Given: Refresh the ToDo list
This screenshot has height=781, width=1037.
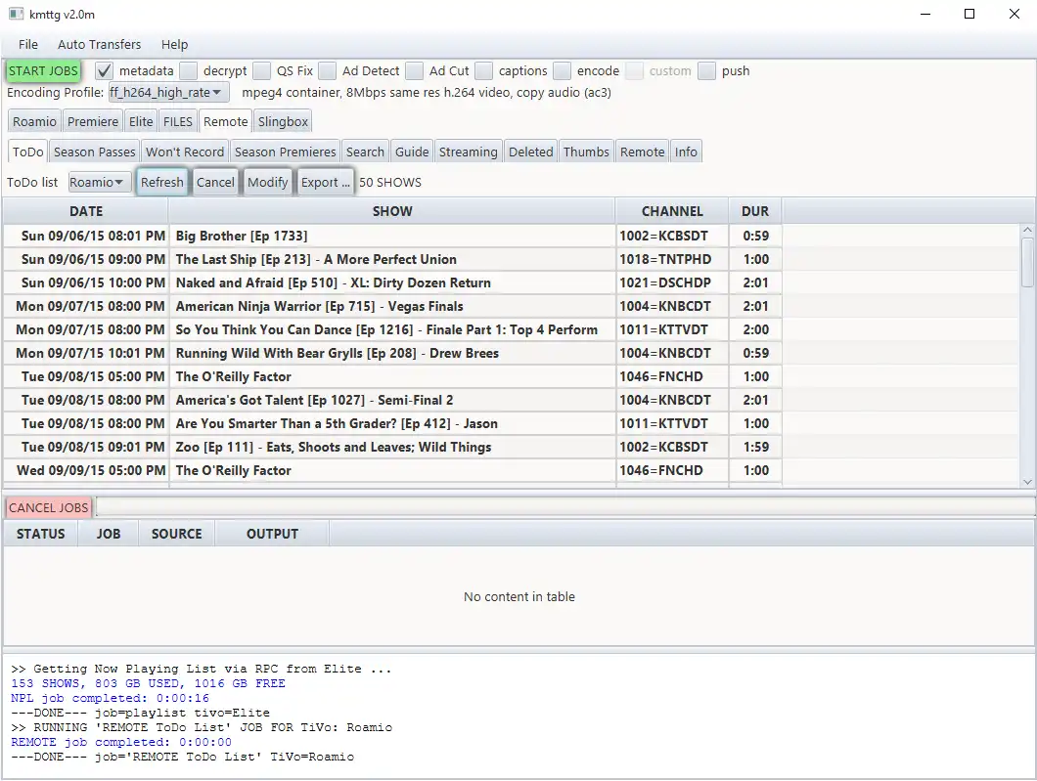Looking at the screenshot, I should click(x=161, y=183).
